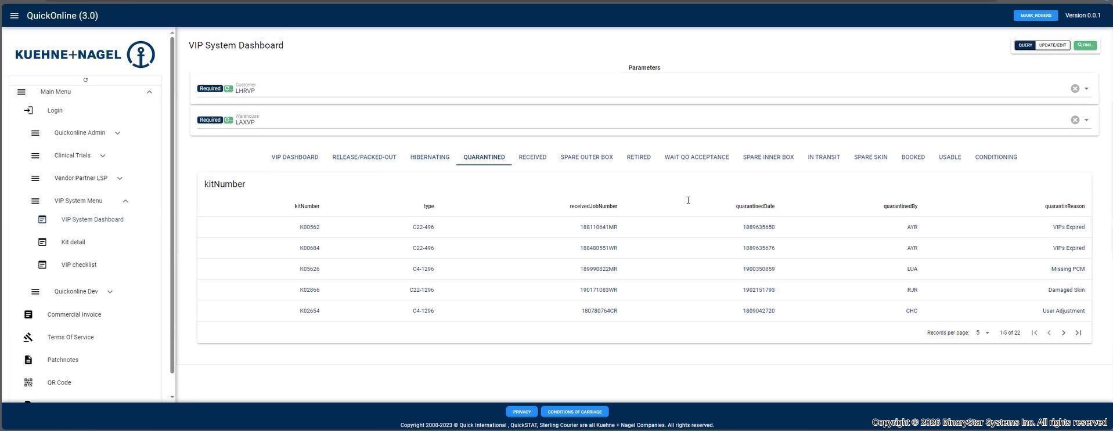Clear the Warehouse field value
Viewport: 1113px width, 431px height.
tap(1075, 120)
